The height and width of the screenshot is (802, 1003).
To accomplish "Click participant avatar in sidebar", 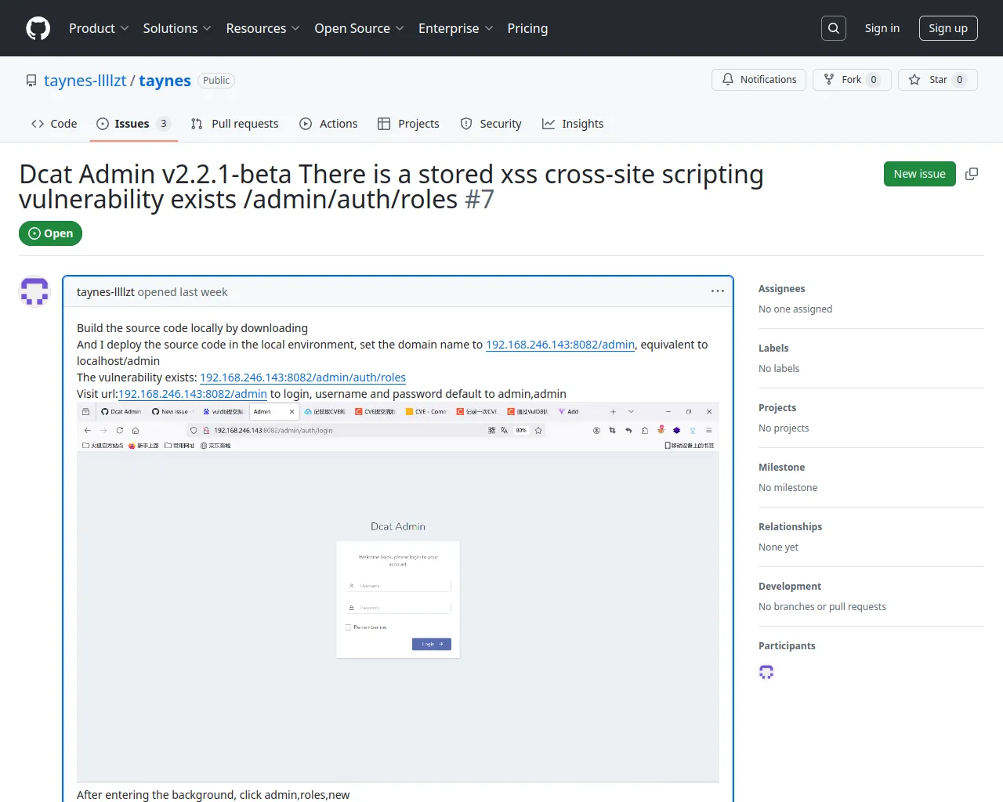I will pos(766,672).
